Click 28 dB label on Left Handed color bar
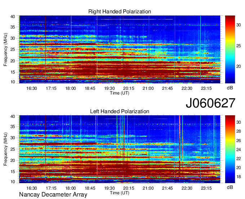This screenshot has height=199, width=245. [239, 131]
